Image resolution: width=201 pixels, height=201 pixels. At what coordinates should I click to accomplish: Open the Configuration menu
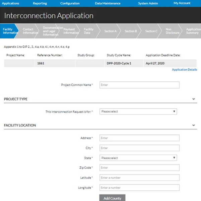pos(70,3)
